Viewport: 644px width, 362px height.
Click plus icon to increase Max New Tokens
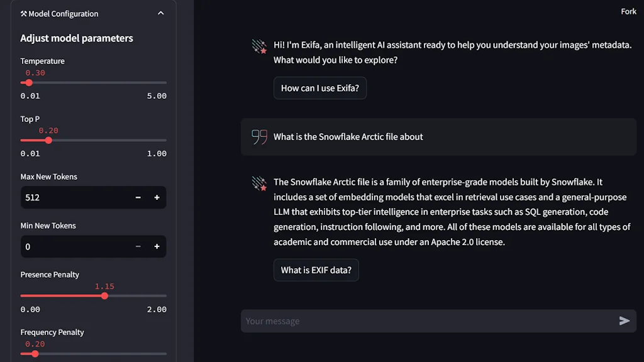[157, 197]
